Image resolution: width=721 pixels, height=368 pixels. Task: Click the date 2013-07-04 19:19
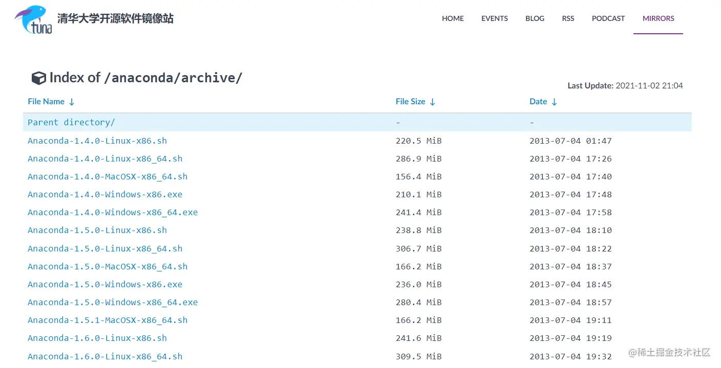[570, 338]
